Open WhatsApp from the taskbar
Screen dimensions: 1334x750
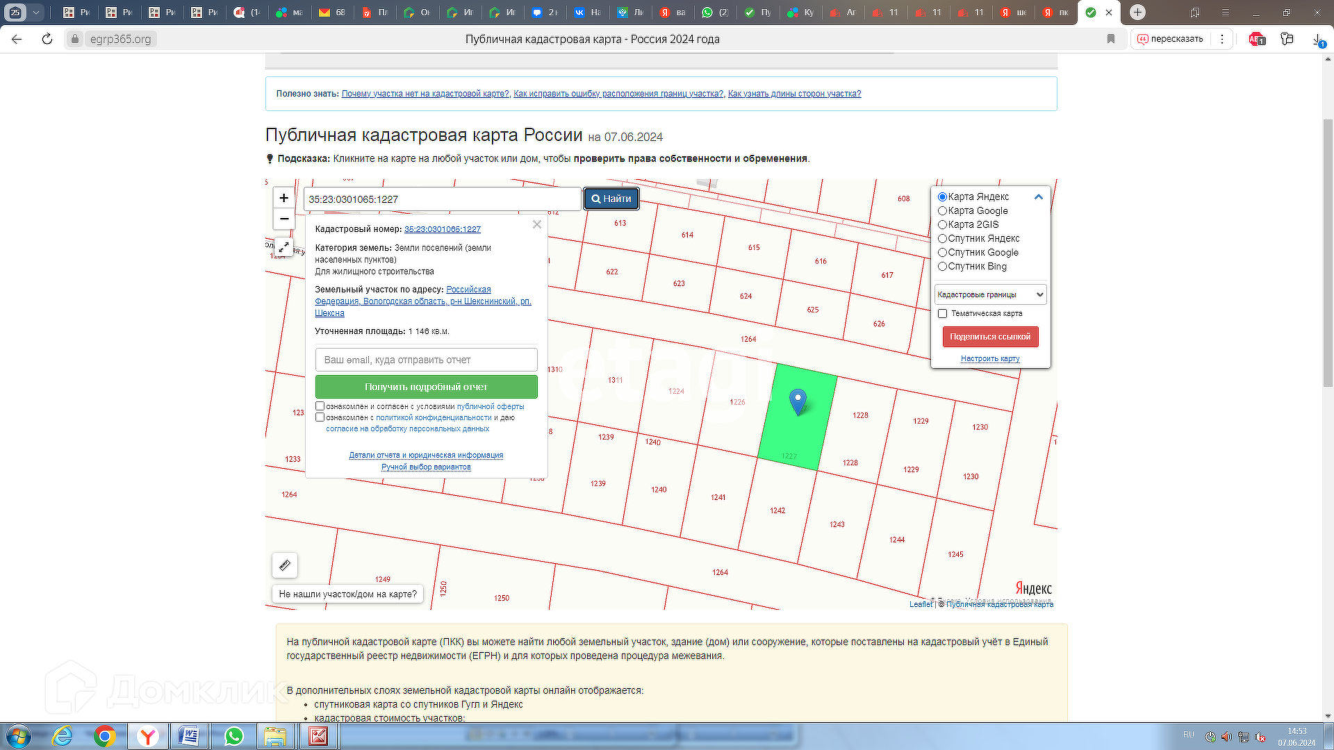point(233,736)
